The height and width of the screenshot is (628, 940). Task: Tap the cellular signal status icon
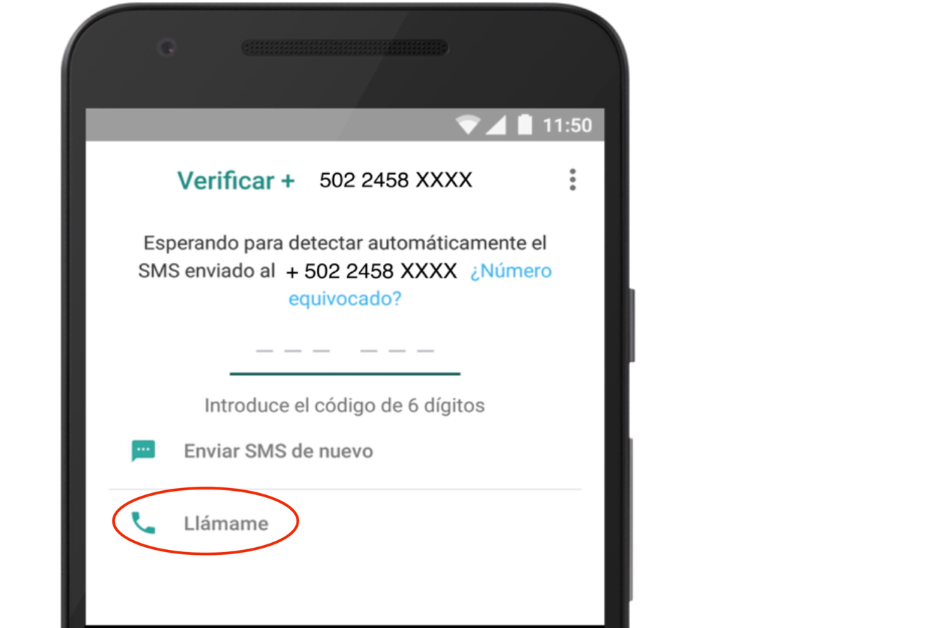point(496,125)
